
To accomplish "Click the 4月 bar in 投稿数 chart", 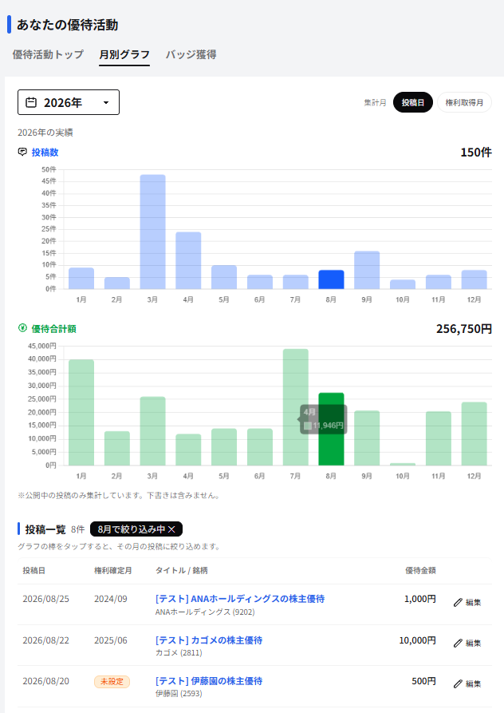I will pyautogui.click(x=188, y=260).
